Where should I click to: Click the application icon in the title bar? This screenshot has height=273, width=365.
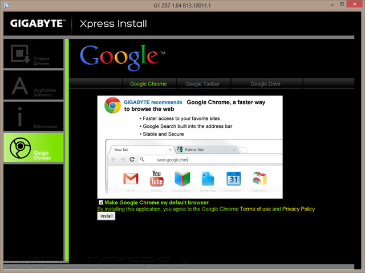pyautogui.click(x=6, y=5)
